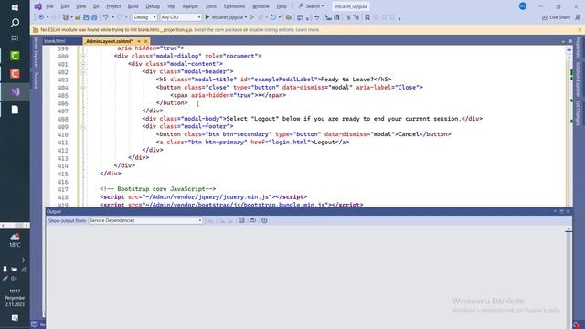Click the comment-out lines icon
The image size is (585, 329).
point(347,17)
